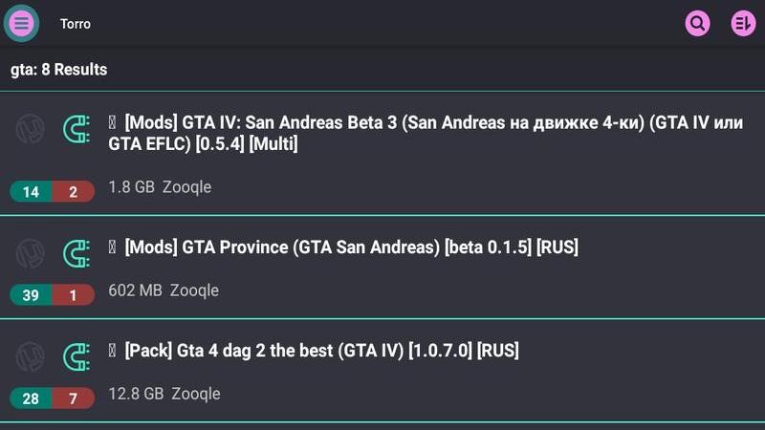Click magnet icon for Gta 4 dag 2 pack
This screenshot has height=430, width=765.
(76, 357)
